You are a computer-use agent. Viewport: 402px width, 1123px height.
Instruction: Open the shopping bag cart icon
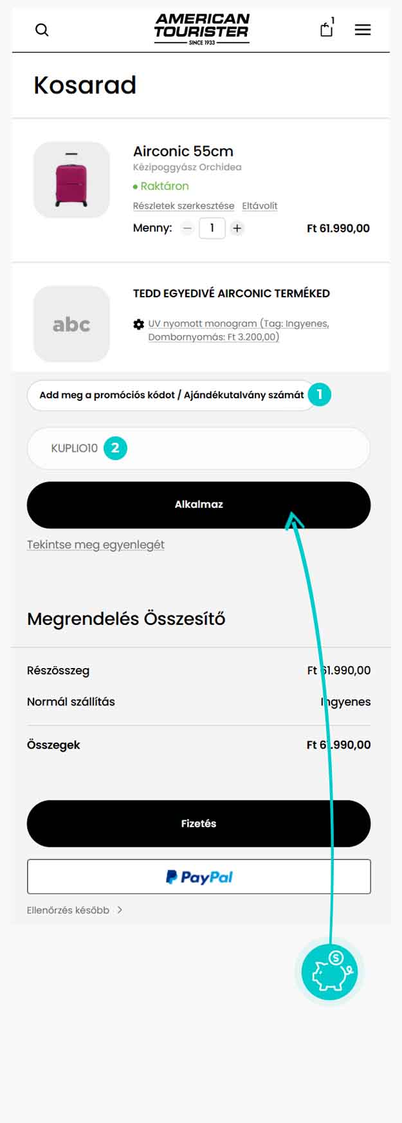[x=327, y=29]
